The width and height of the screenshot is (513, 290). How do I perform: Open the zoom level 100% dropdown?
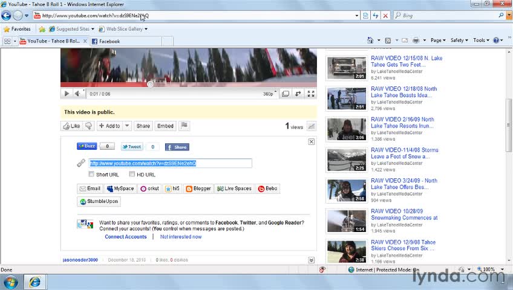coord(503,269)
